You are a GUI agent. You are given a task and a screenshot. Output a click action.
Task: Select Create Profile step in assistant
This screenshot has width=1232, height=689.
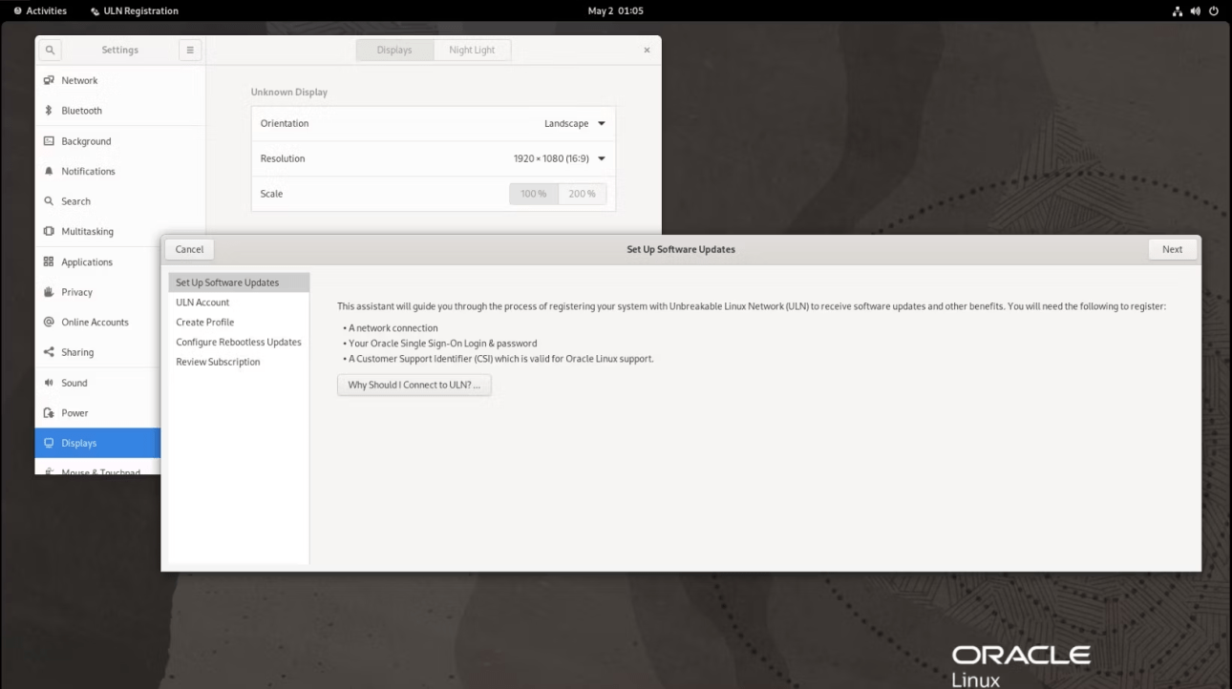pos(239,323)
